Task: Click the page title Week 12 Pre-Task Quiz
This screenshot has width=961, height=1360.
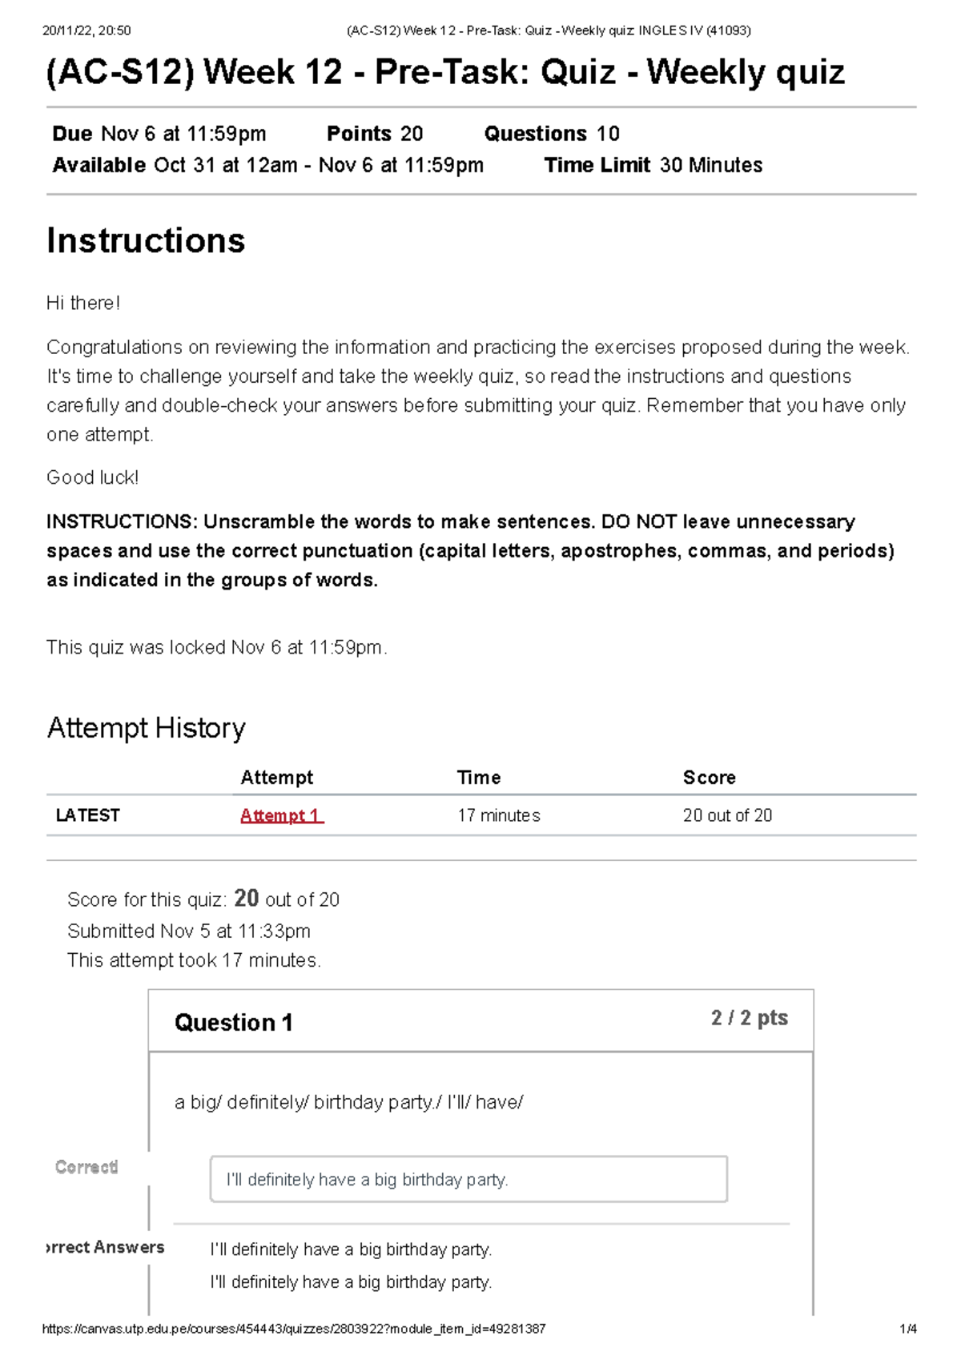Action: 445,72
